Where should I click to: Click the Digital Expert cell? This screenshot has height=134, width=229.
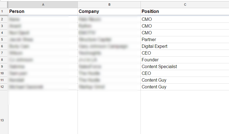click(185, 46)
